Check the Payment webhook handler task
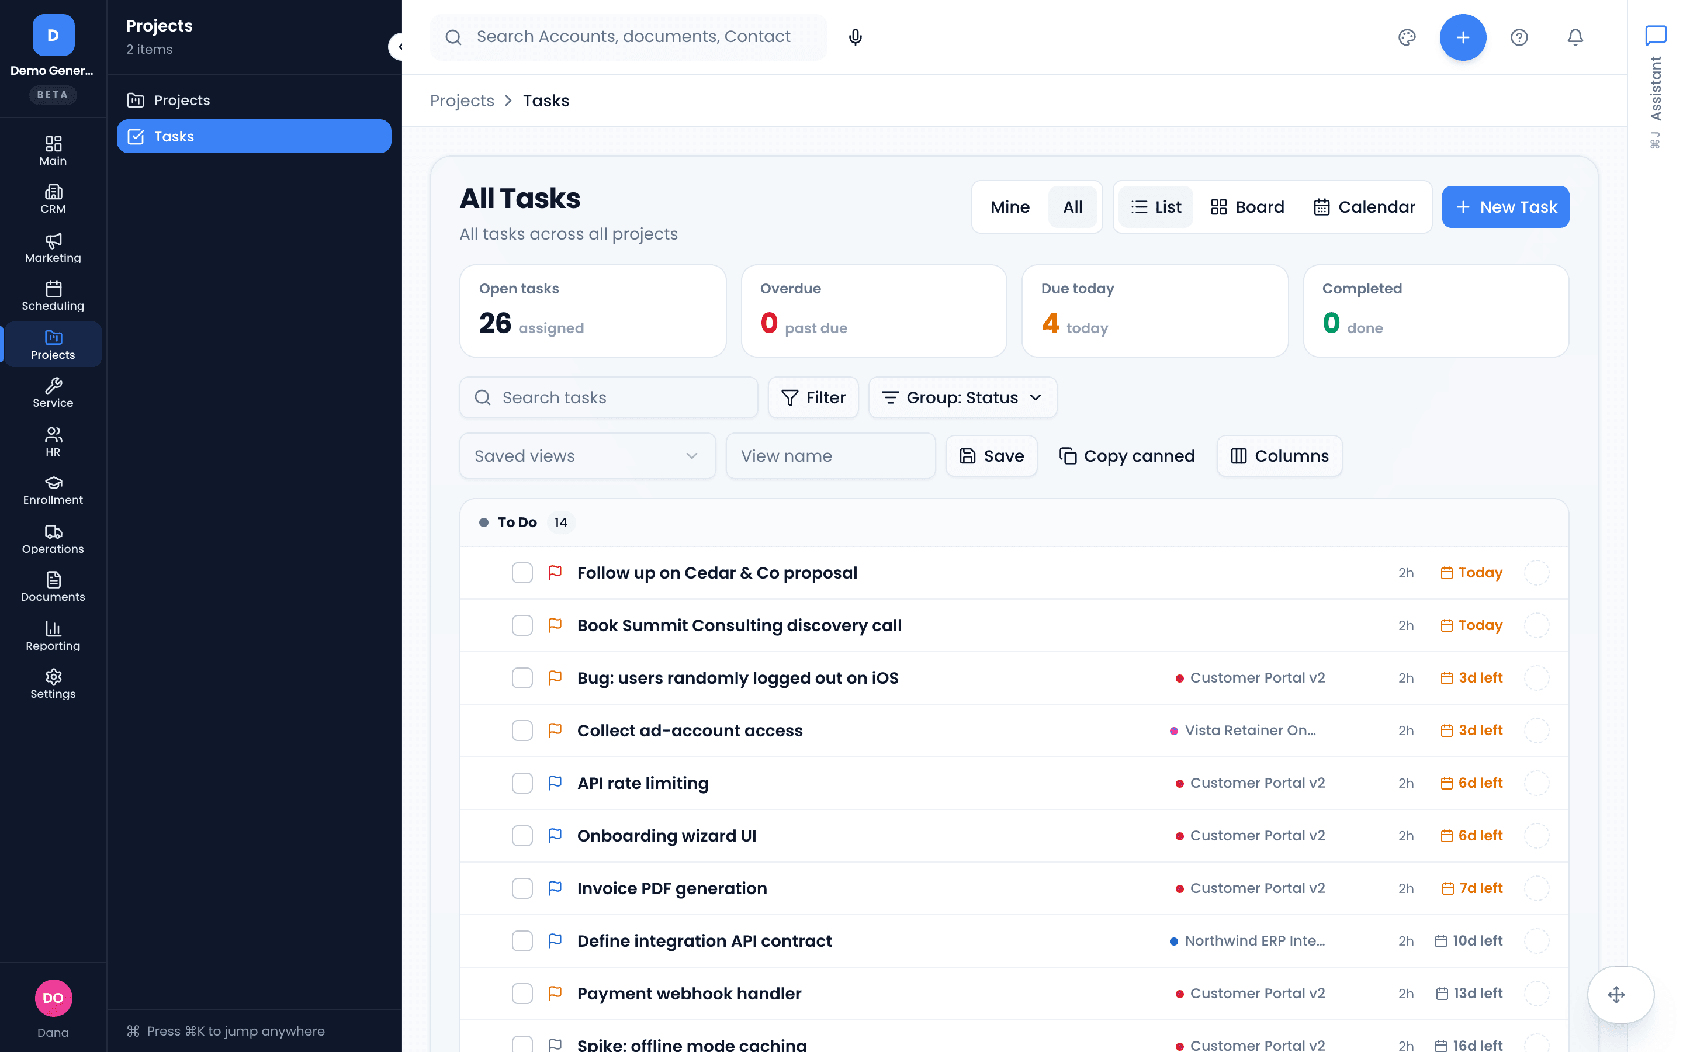 522,994
